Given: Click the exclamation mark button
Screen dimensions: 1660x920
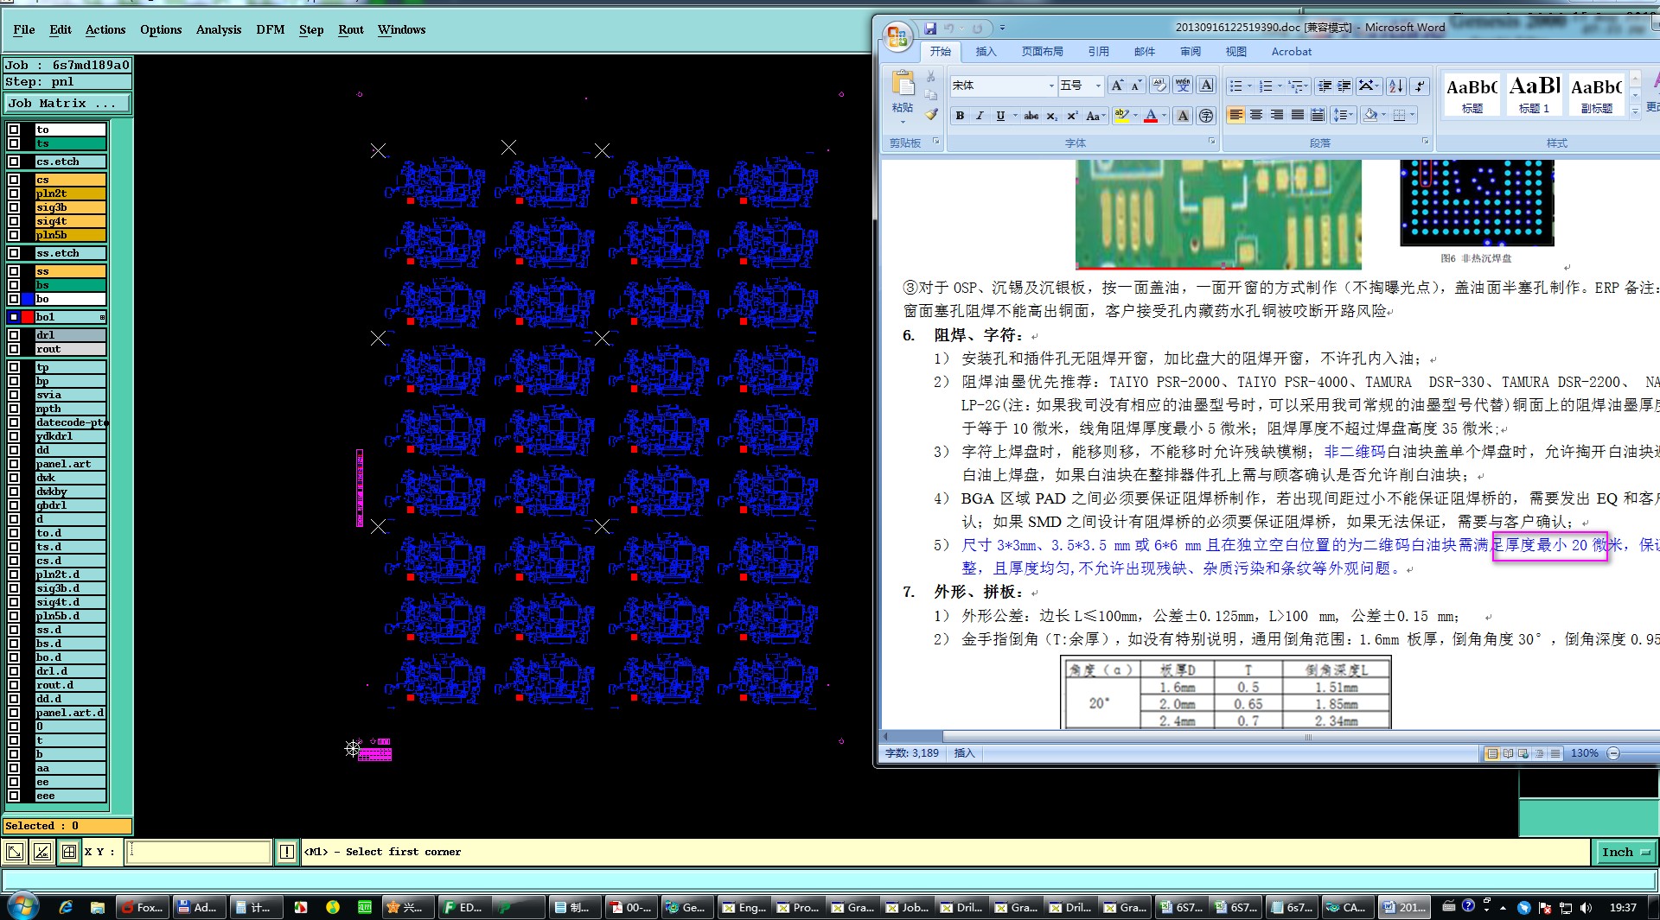Looking at the screenshot, I should click(287, 852).
